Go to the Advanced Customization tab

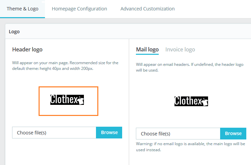pyautogui.click(x=147, y=9)
